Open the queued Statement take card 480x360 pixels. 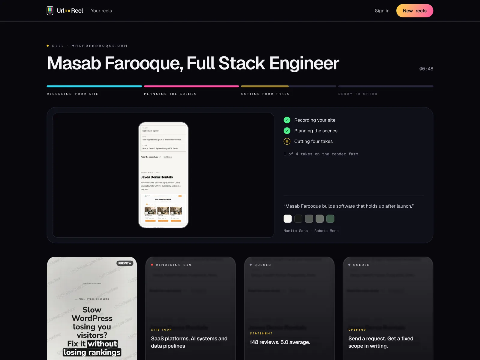tap(289, 308)
